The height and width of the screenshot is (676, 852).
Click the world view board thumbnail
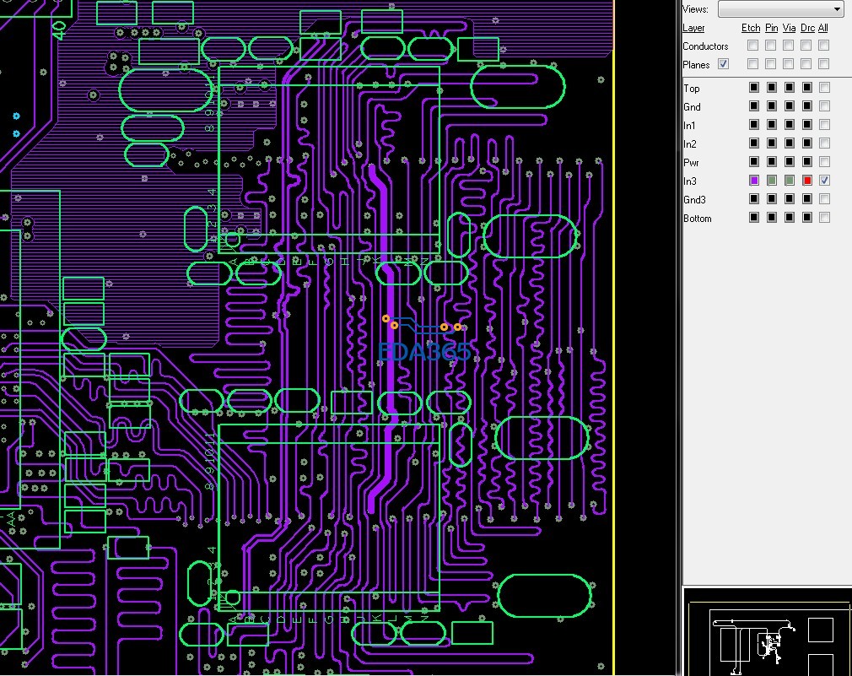click(768, 632)
